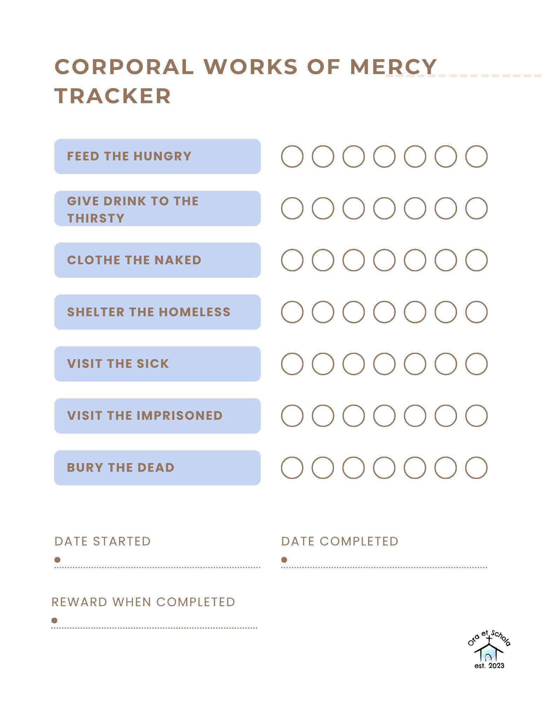The image size is (542, 702).
Task: Click the Date Completed dotted line field
Action: click(384, 563)
